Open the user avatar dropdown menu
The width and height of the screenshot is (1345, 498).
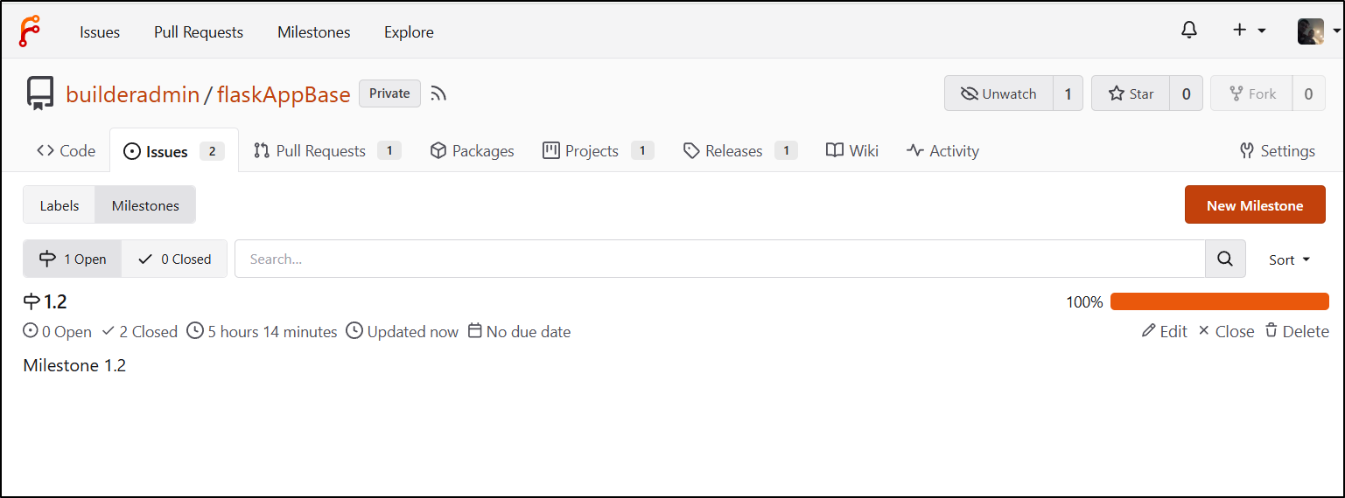(1319, 31)
